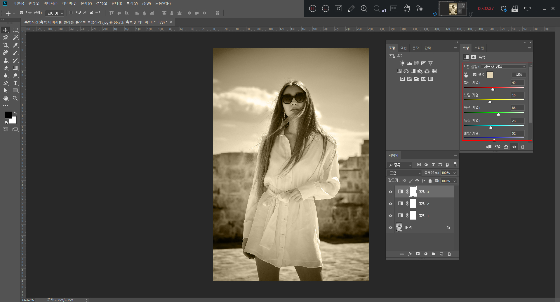Click the delete layer trash icon
The height and width of the screenshot is (302, 560).
(449, 254)
